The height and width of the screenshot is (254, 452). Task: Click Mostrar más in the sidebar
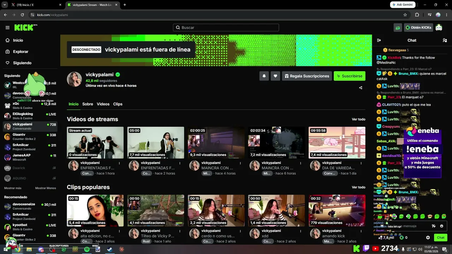pyautogui.click(x=13, y=188)
